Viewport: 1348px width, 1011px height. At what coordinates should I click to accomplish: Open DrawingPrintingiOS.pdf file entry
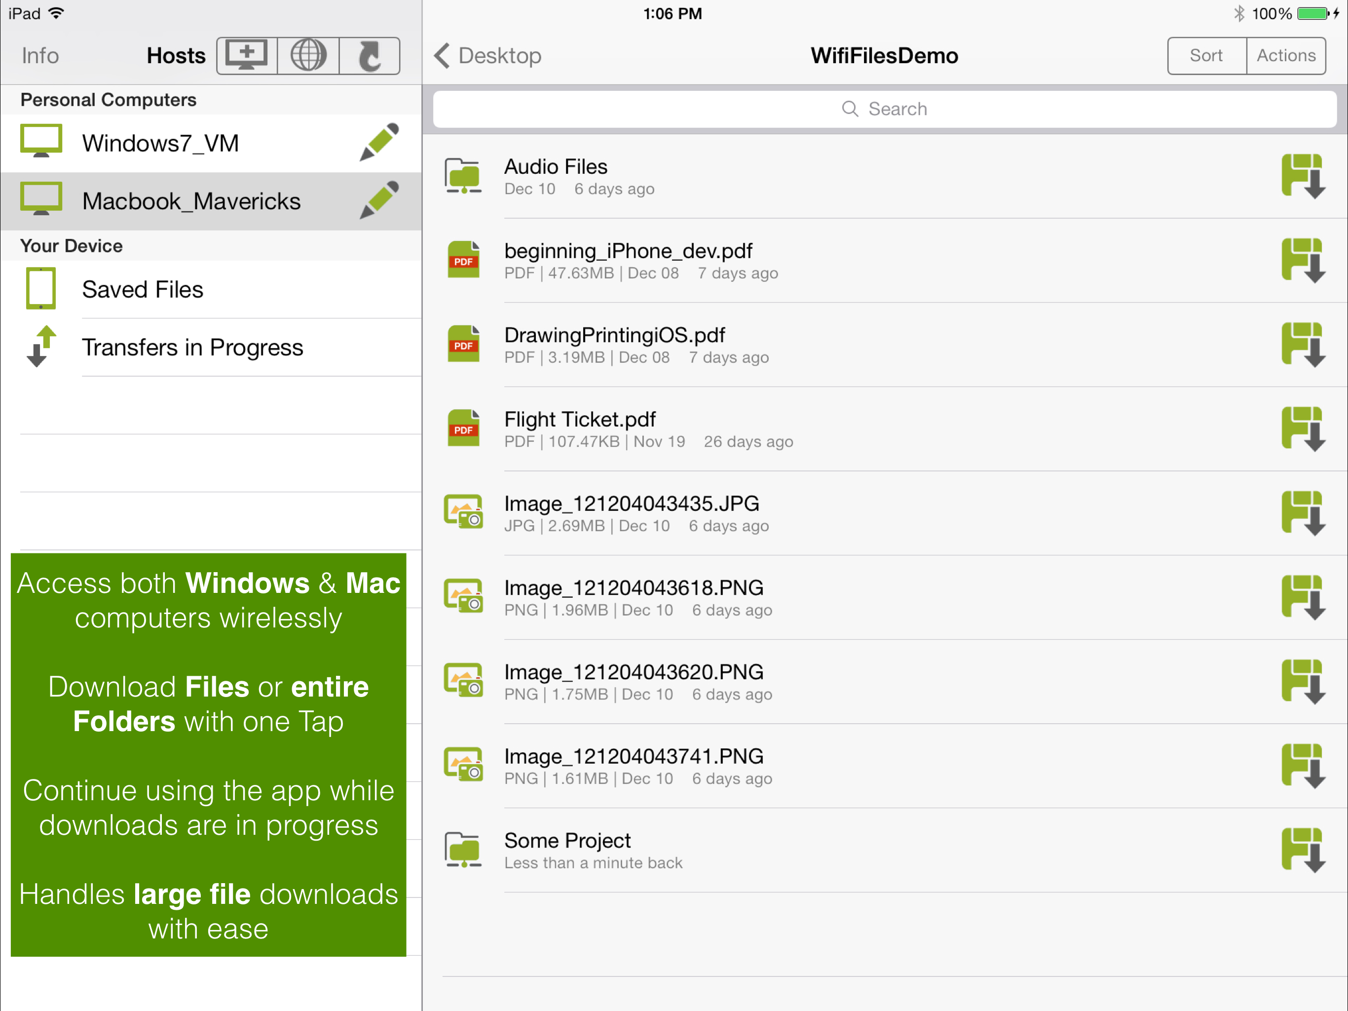click(885, 345)
